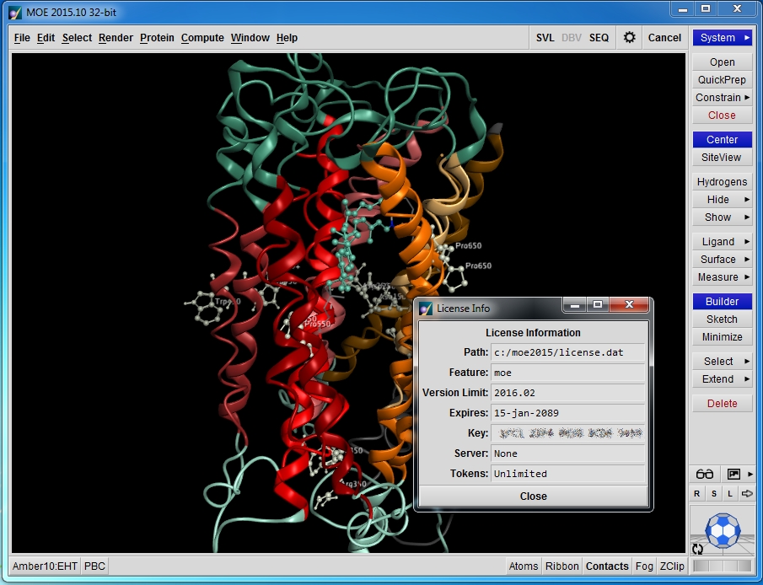Maximize the MOE main window
The width and height of the screenshot is (763, 585).
(706, 9)
